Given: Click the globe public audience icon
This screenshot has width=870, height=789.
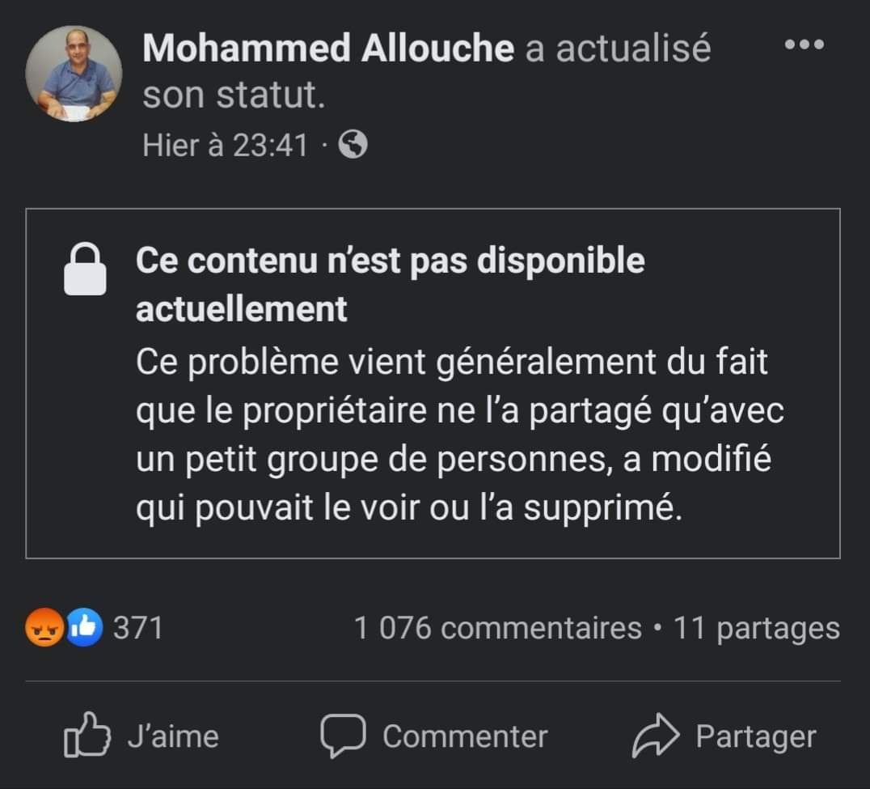Looking at the screenshot, I should [x=353, y=145].
